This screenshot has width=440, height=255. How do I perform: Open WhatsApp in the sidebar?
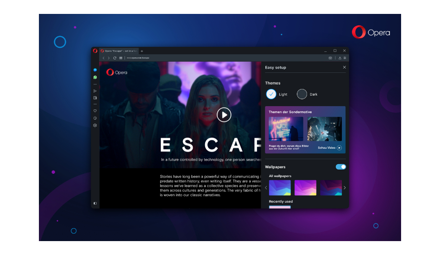pyautogui.click(x=95, y=77)
